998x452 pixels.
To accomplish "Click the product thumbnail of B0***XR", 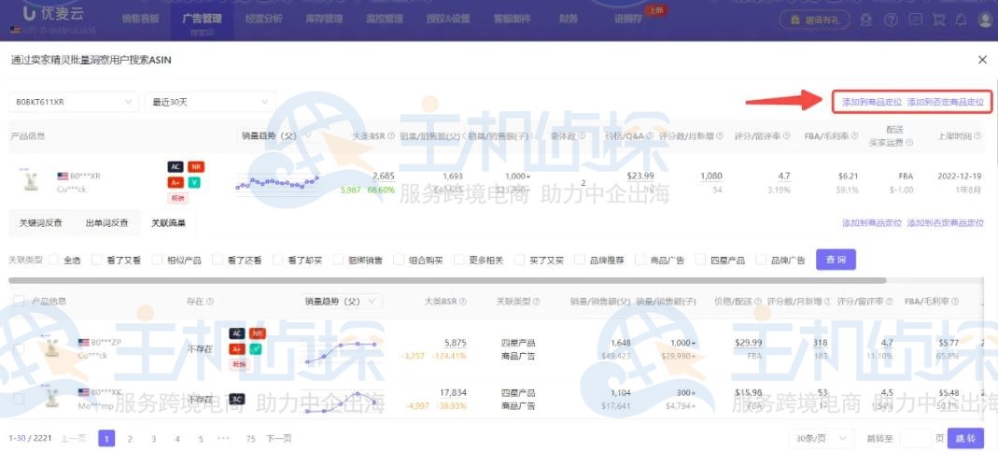I will 29,181.
